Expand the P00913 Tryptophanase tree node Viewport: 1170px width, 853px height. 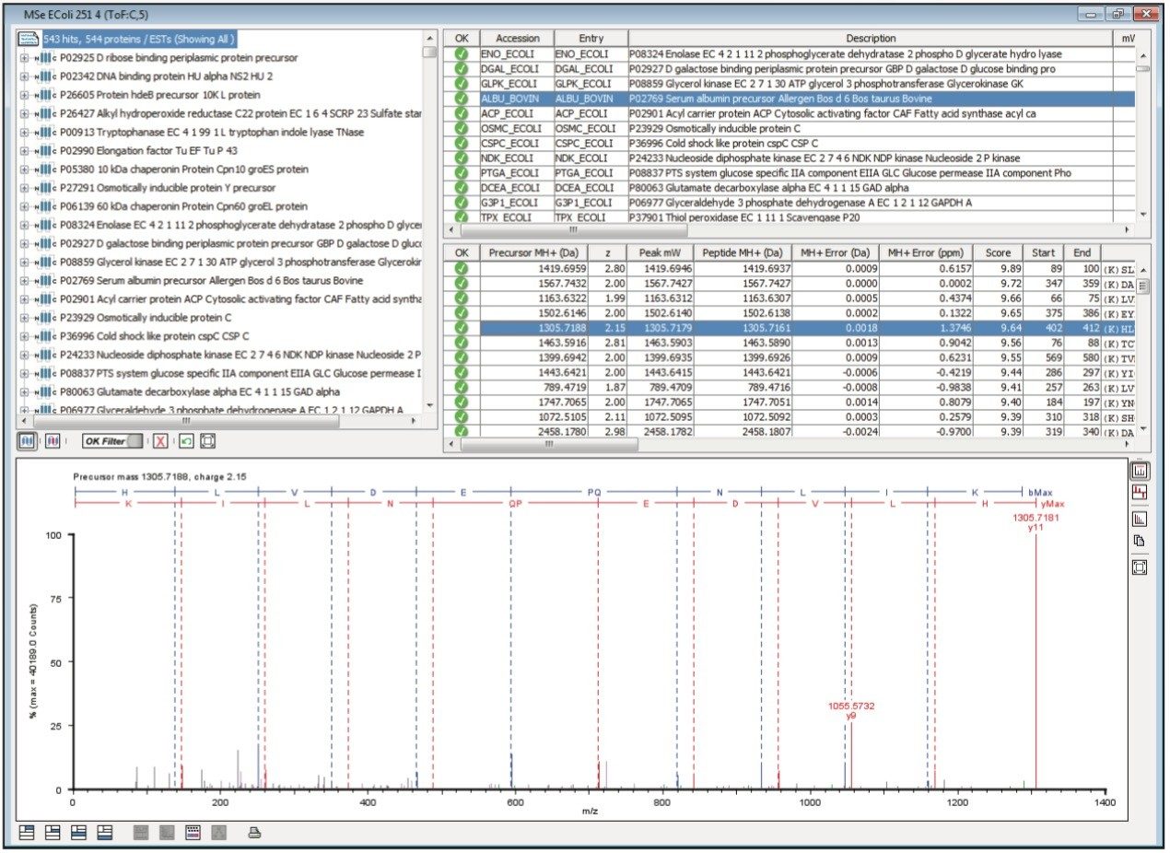point(24,132)
